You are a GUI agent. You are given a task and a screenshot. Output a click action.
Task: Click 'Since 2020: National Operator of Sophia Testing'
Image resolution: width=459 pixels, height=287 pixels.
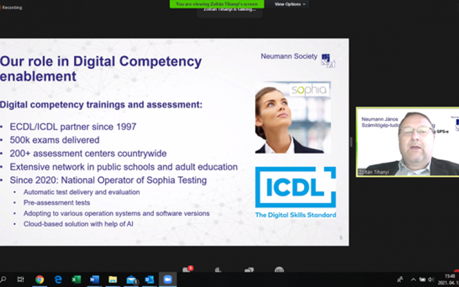click(108, 180)
